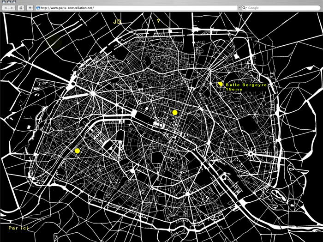
Task: Follow the 'Par ici' link
Action: [18, 228]
